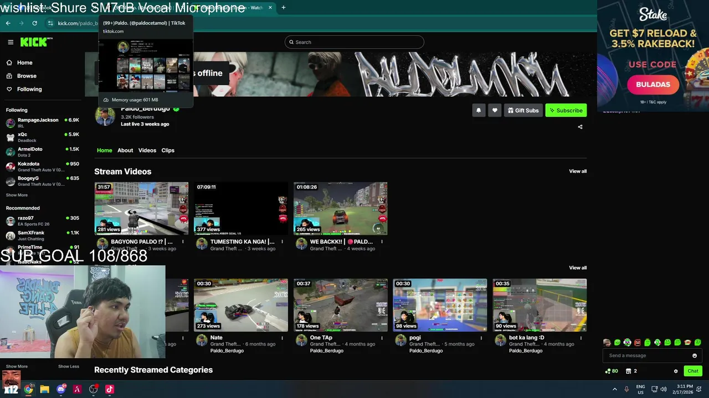709x398 pixels.
Task: Close the active Kick browser tab
Action: click(270, 8)
